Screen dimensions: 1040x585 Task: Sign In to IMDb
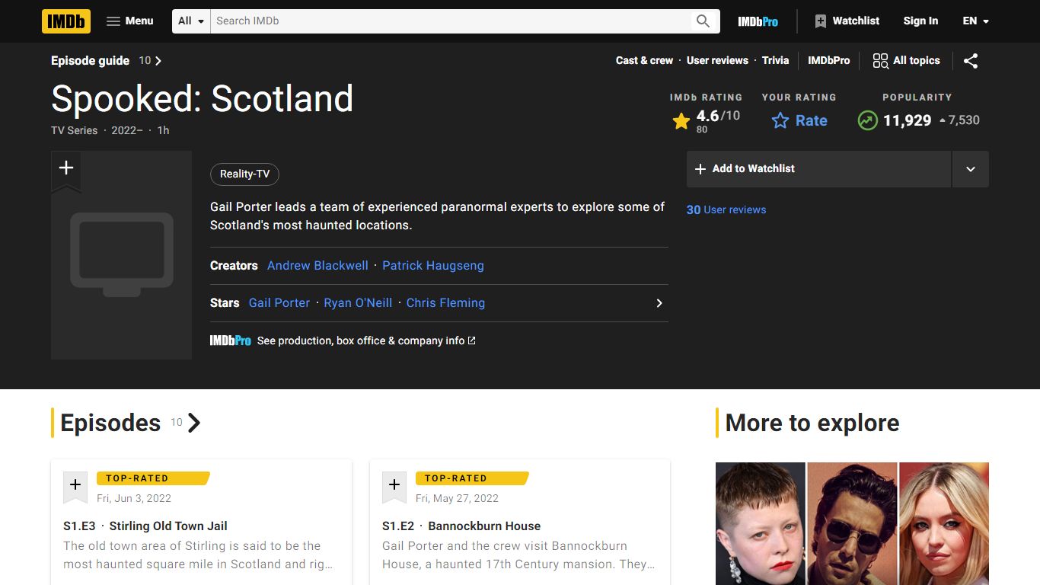click(x=920, y=21)
